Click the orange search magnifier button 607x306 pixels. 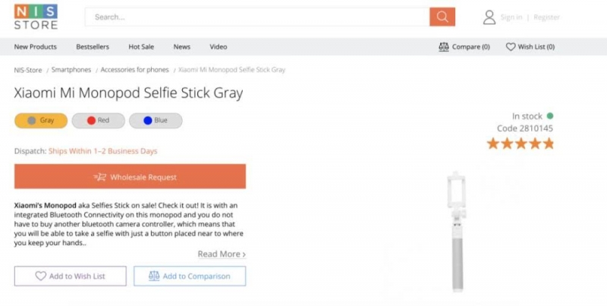[x=442, y=17]
